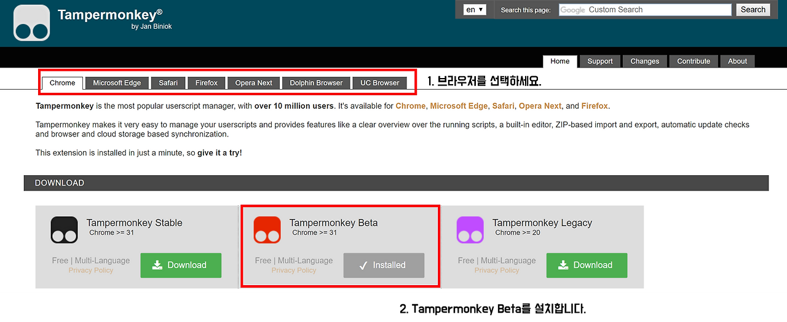Screen dimensions: 787x322
Task: Download Tampermonkey Legacy
Action: [x=587, y=265]
